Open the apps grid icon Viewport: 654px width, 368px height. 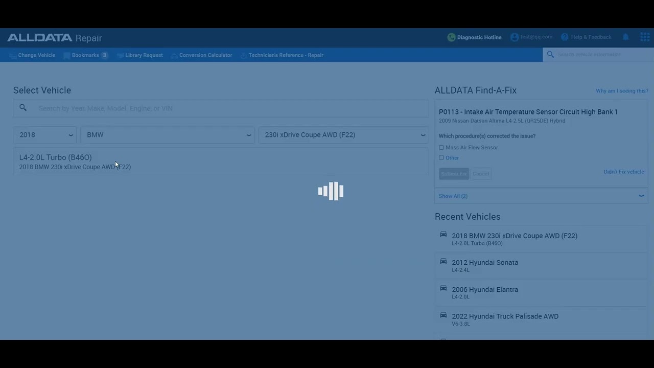coord(645,37)
